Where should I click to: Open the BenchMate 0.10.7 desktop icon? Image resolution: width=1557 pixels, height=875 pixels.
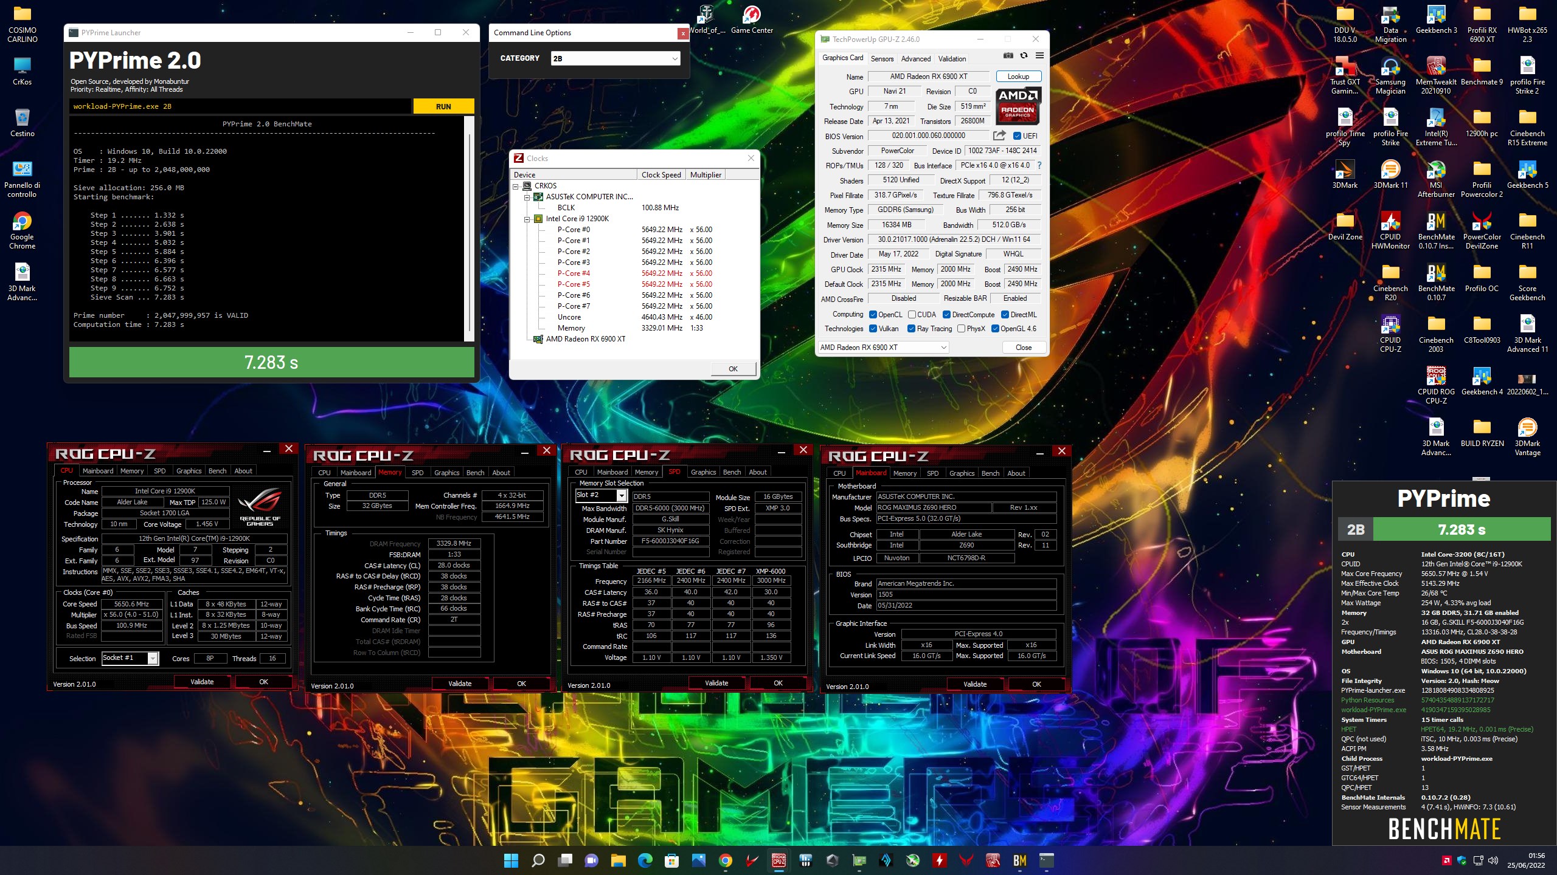[x=1436, y=283]
